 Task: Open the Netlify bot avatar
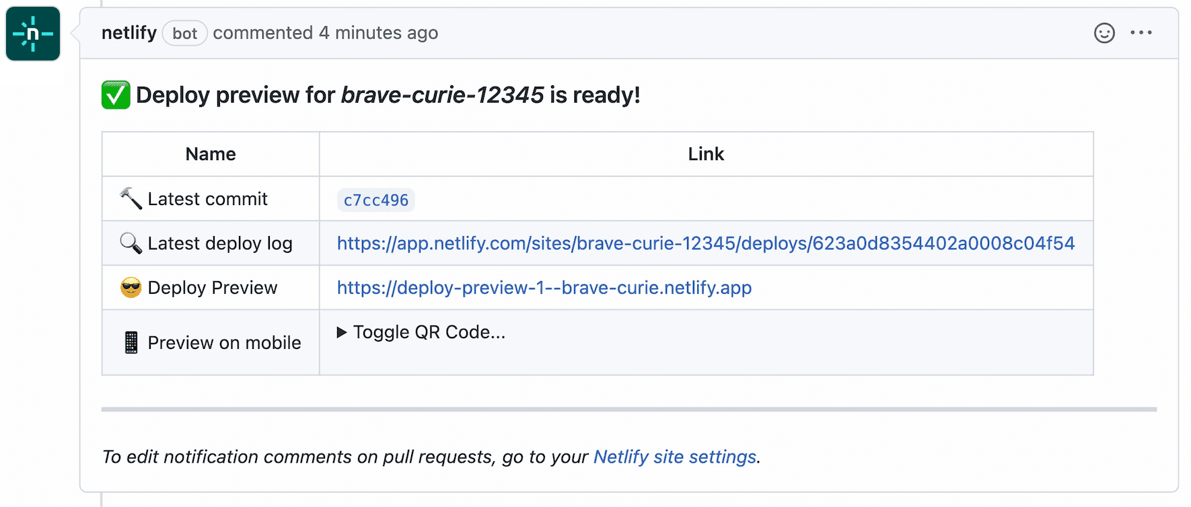click(33, 34)
